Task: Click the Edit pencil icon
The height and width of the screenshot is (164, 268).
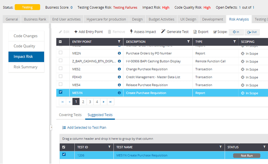Action: [x=60, y=32]
